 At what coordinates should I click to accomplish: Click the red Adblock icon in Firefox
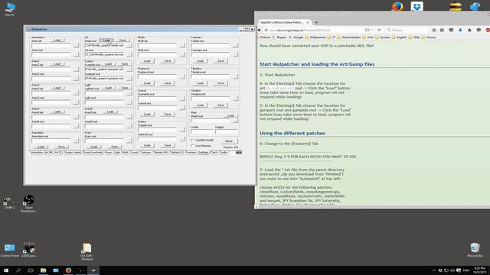(x=488, y=31)
